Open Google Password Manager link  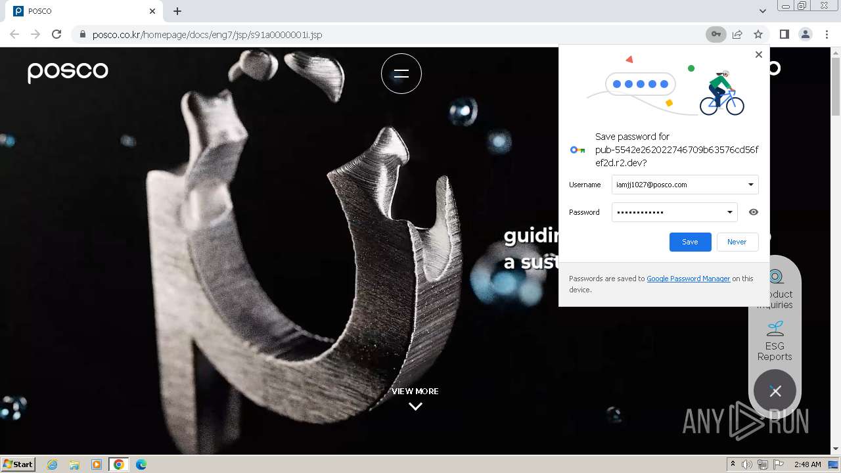click(689, 279)
